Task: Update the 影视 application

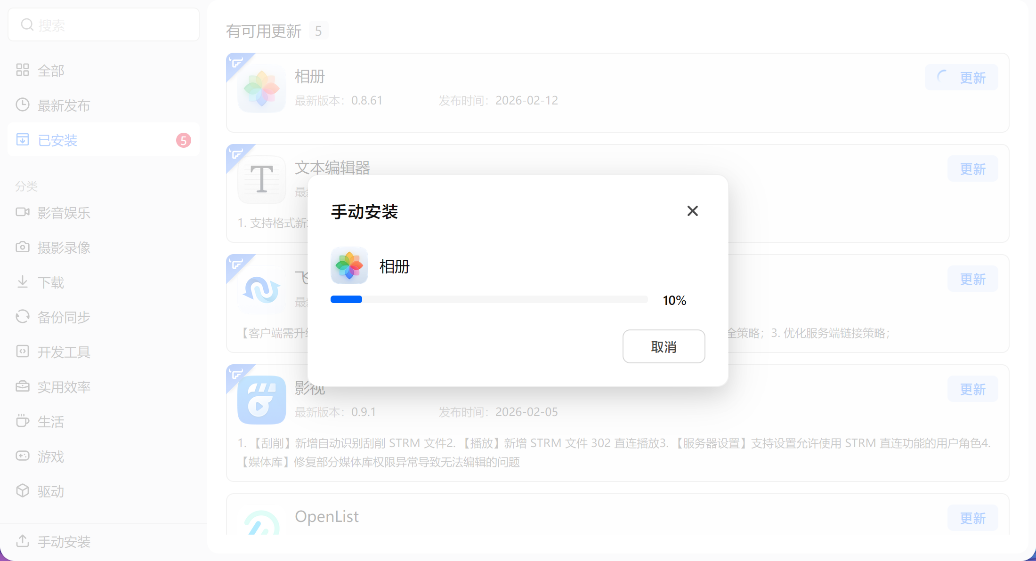Action: 972,389
